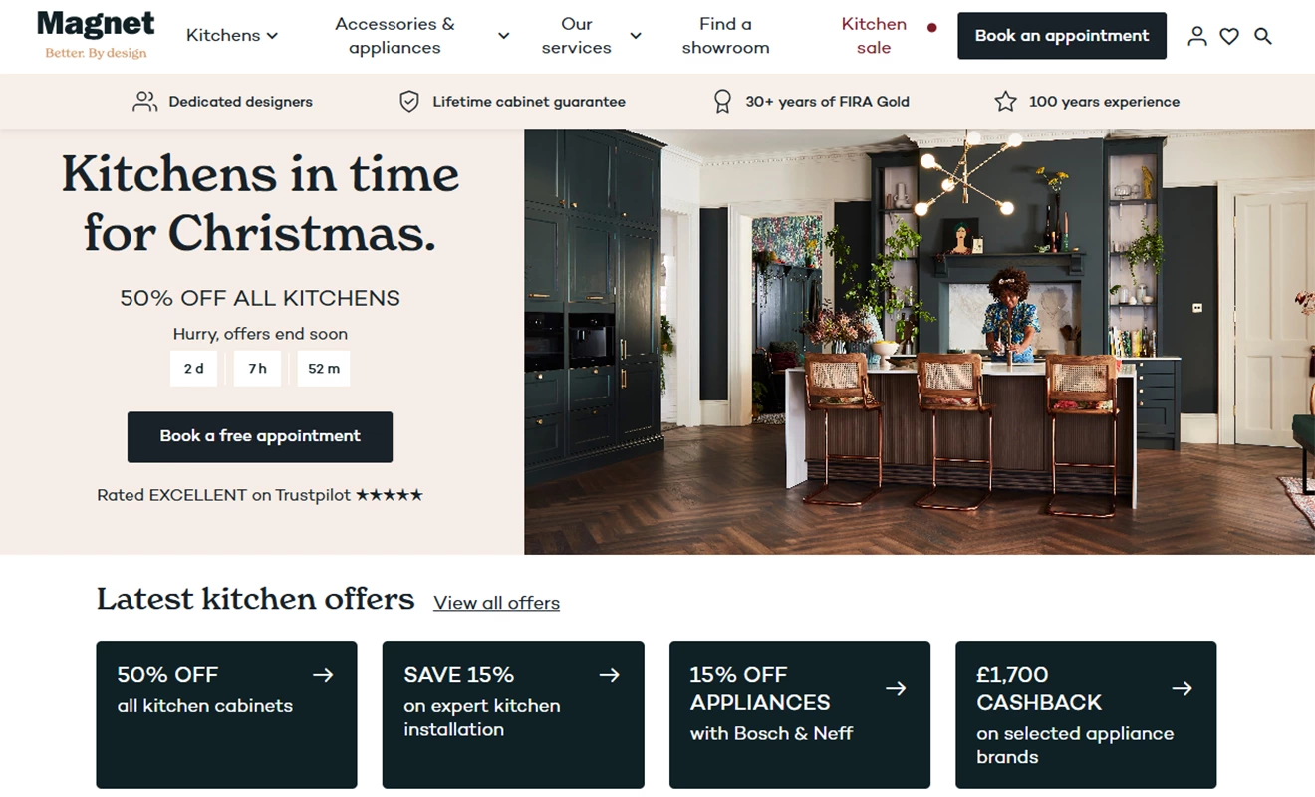
Task: Open the SAVE 15% installation offer card
Action: [513, 714]
